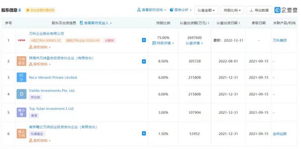Select the 2022-08-01 date cell
The image size is (301, 149).
click(228, 61)
